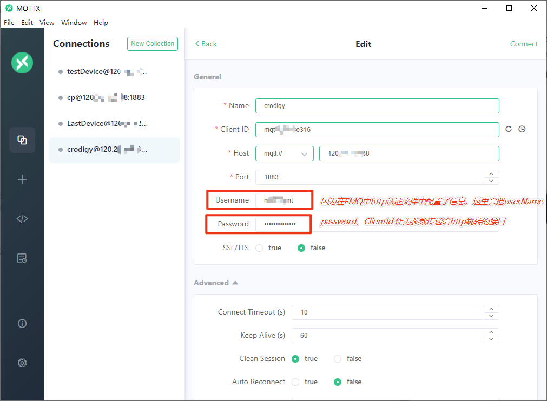
Task: Decrease Connect Timeout value
Action: pyautogui.click(x=491, y=316)
